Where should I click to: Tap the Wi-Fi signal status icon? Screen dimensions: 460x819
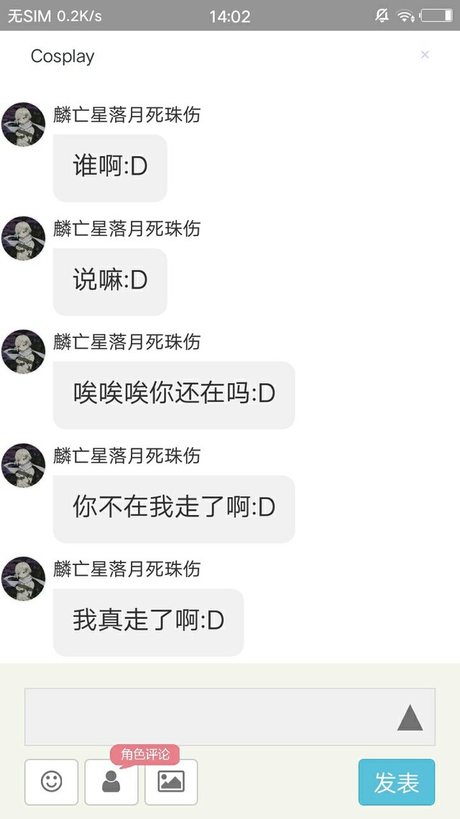405,16
